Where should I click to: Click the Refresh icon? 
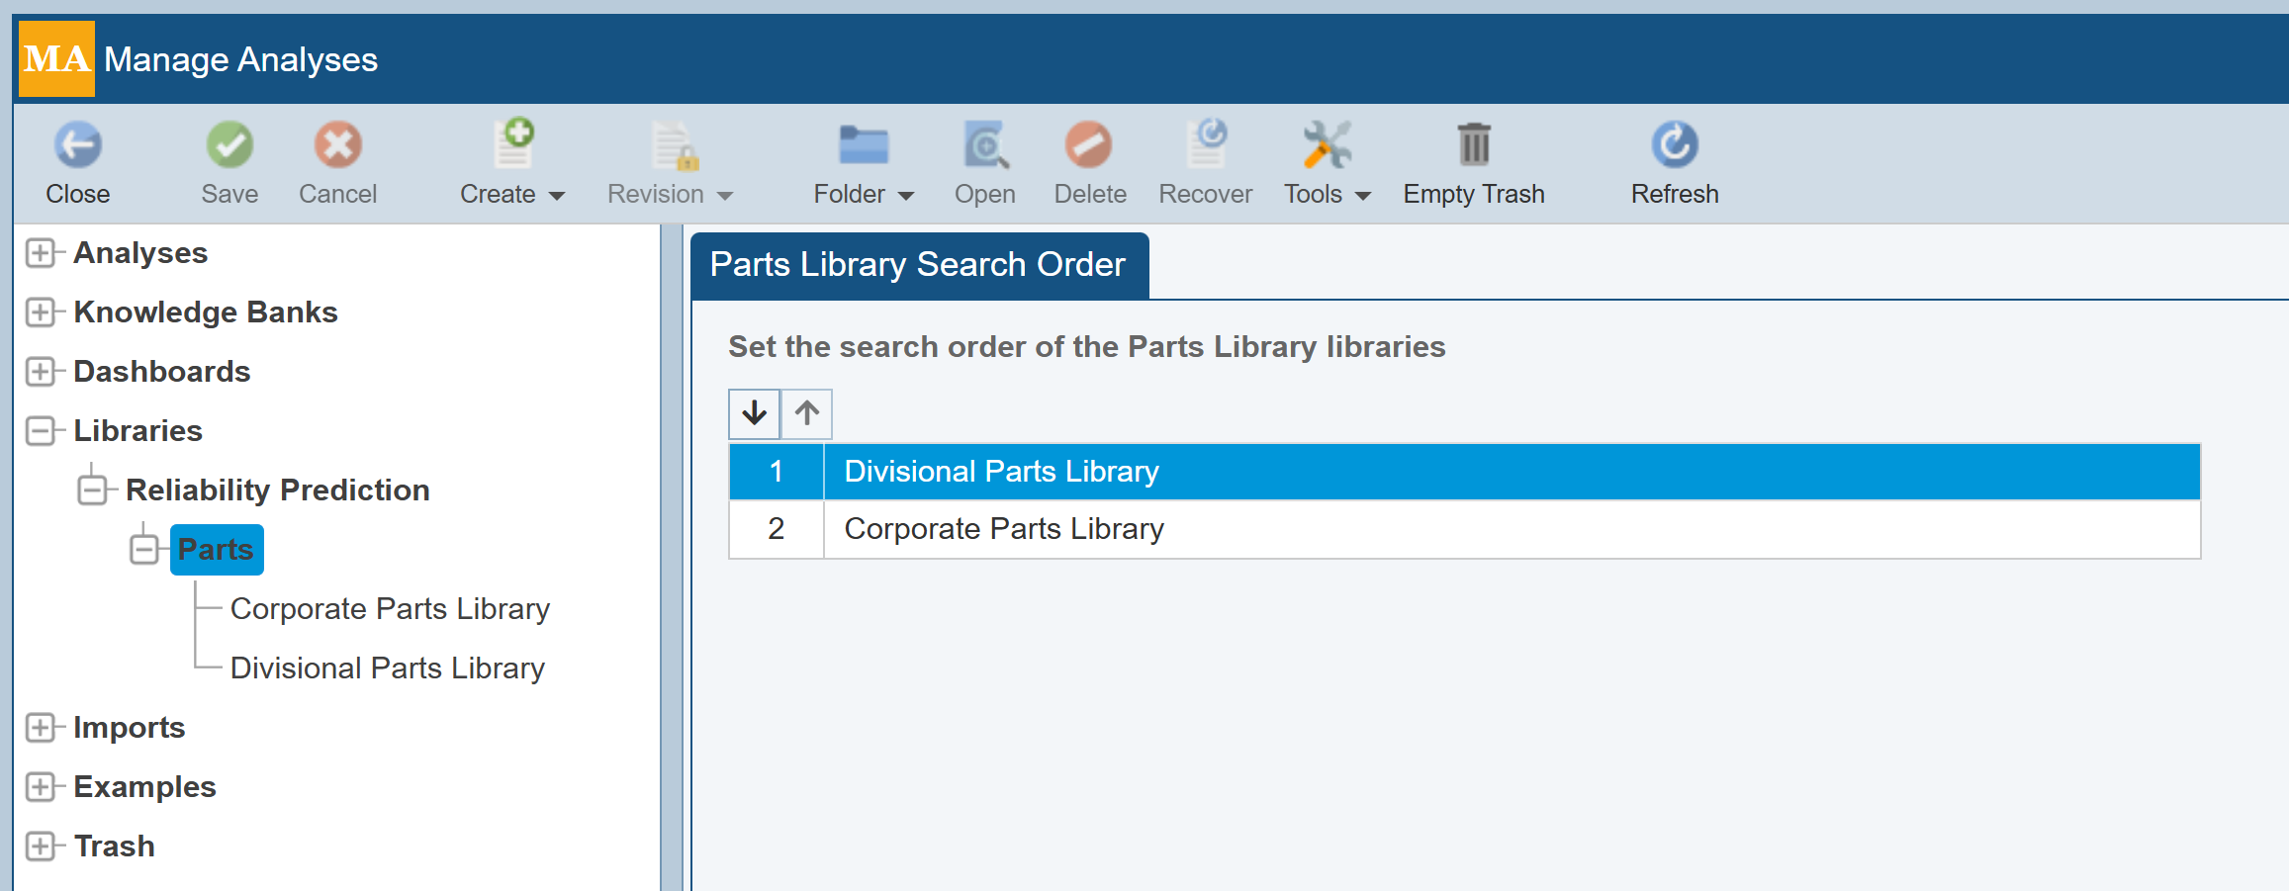click(x=1674, y=146)
